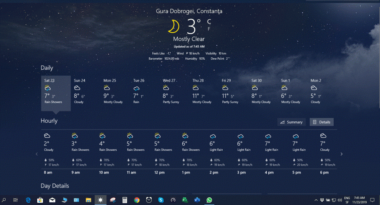
Task: Click the moon current conditions icon
Action: [x=174, y=26]
